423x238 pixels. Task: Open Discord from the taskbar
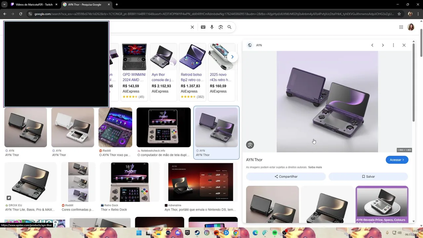coord(178,233)
